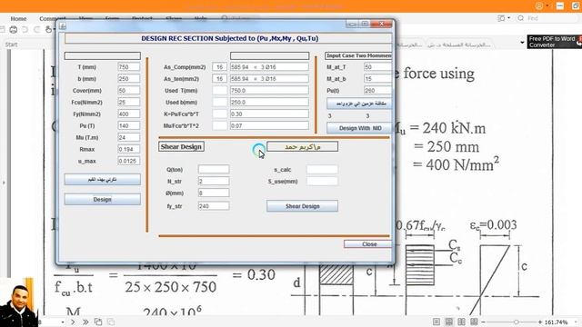
Task: Select single page view icon
Action: [436, 322]
